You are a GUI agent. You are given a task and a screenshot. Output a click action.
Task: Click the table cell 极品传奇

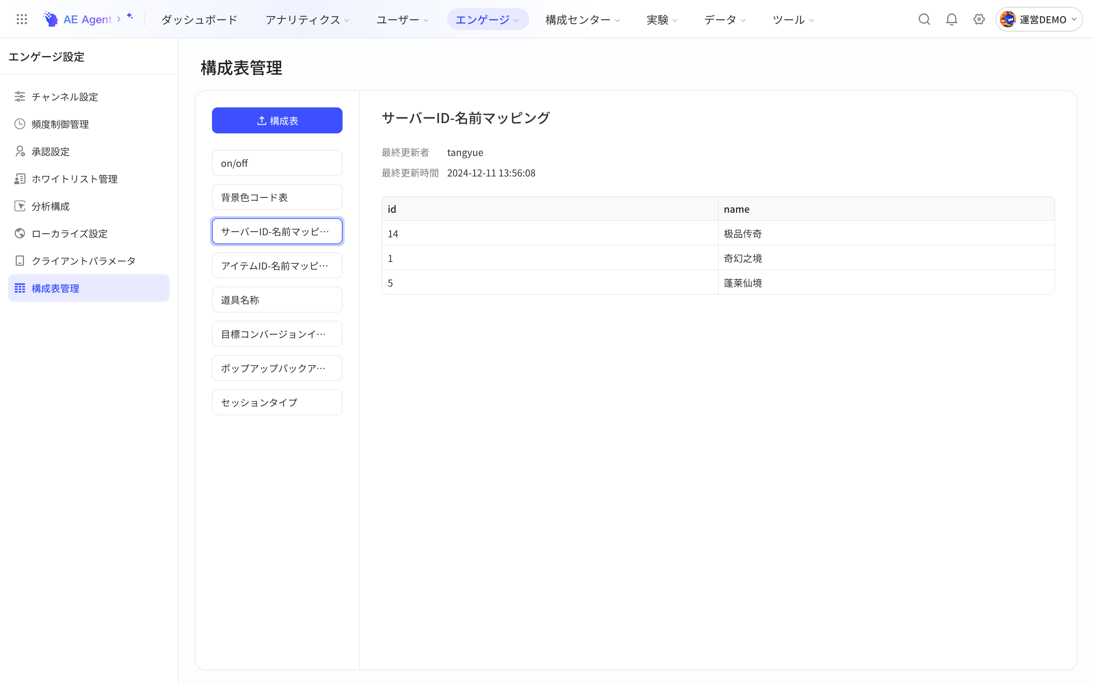click(x=886, y=234)
